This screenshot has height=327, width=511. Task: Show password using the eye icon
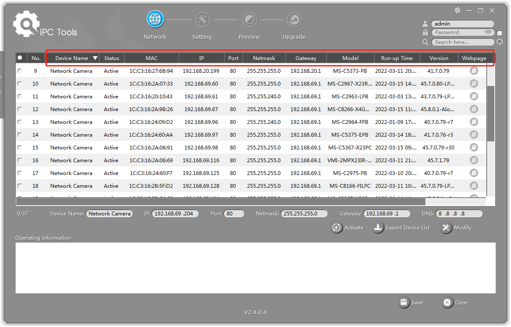tap(488, 32)
